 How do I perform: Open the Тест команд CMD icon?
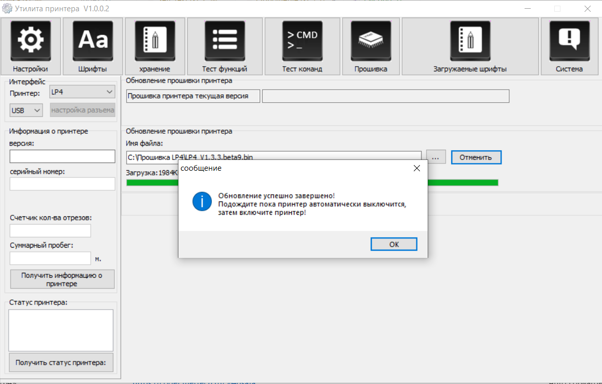coord(302,41)
